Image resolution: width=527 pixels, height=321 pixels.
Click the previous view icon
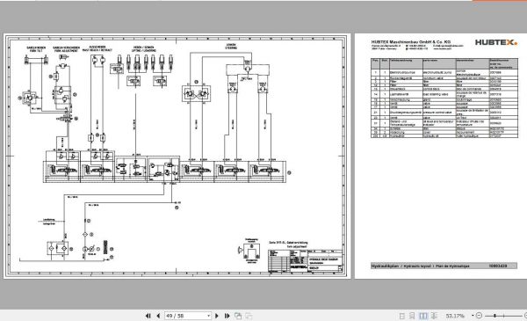pos(238,316)
